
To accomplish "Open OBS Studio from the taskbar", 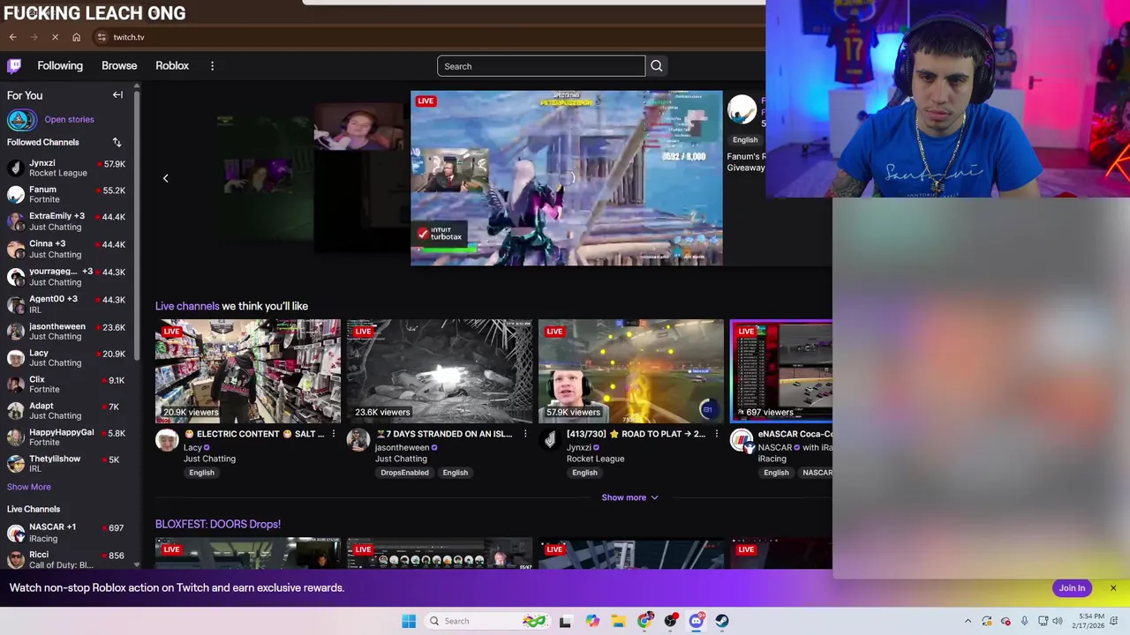I will (671, 621).
